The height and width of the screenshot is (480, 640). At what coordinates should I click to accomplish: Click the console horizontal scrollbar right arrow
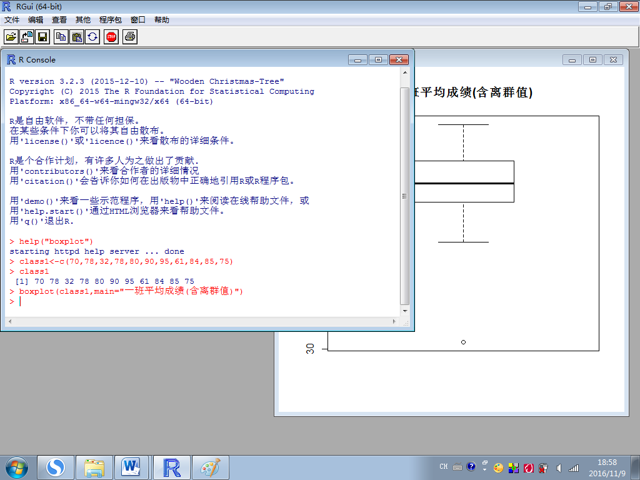(394, 322)
